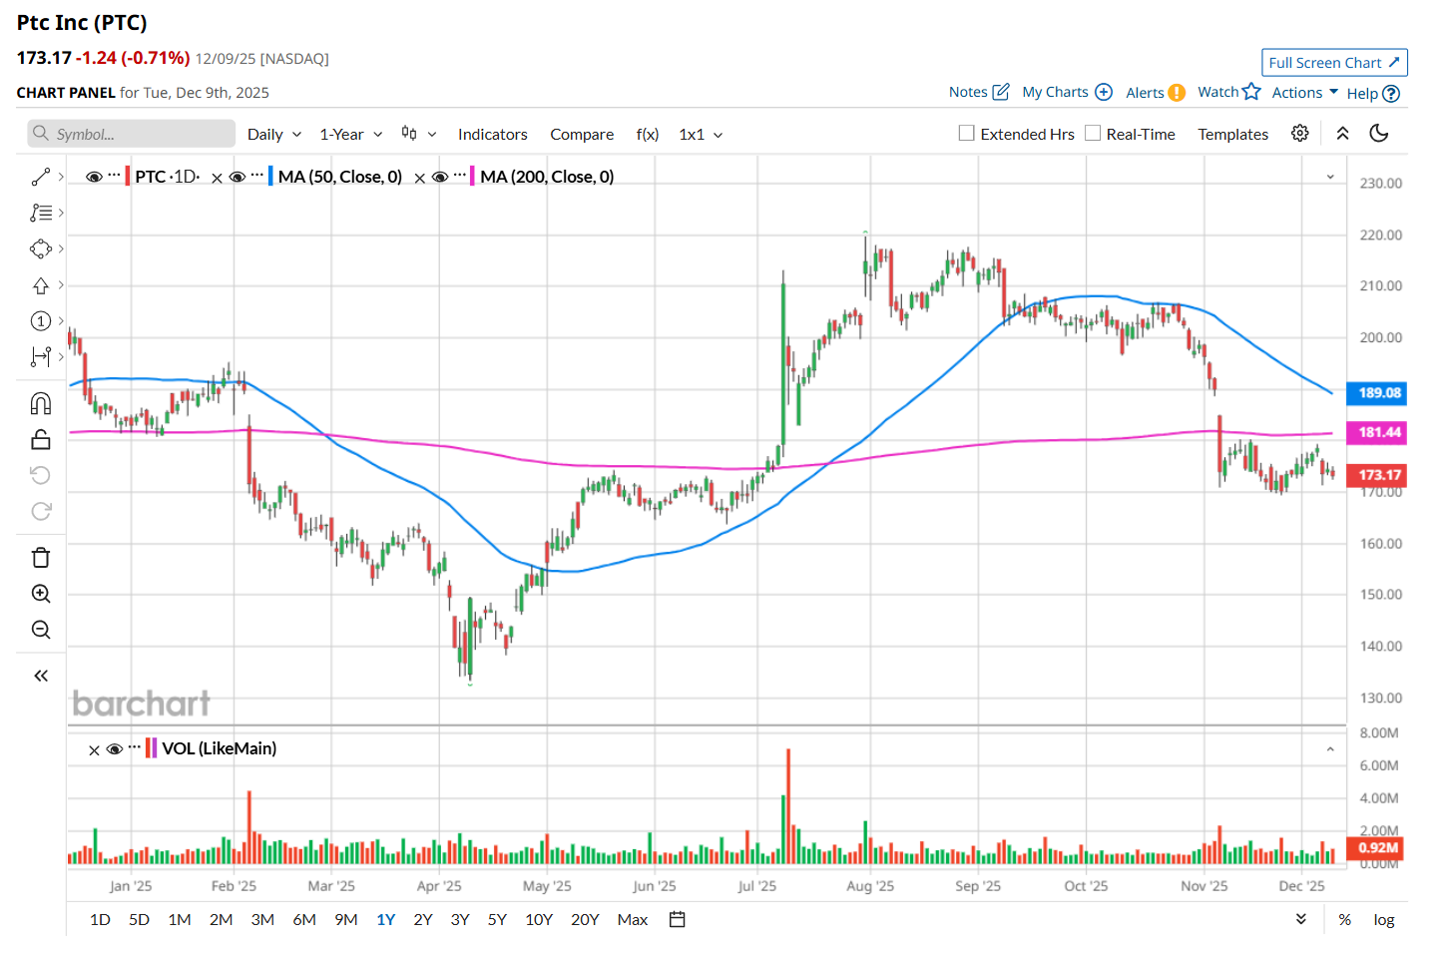Screen dimensions: 1447x957
Task: Open chart settings gear icon
Action: 1299,134
